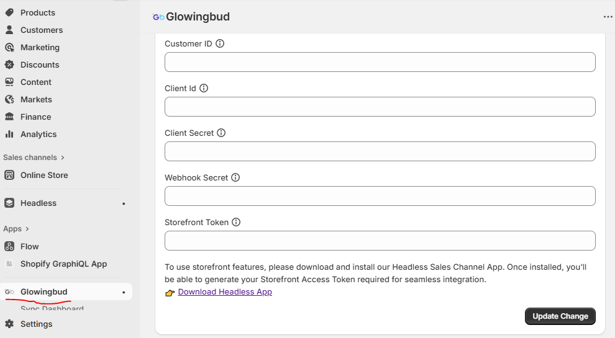
Task: Click the Markets globe icon
Action: coord(9,99)
